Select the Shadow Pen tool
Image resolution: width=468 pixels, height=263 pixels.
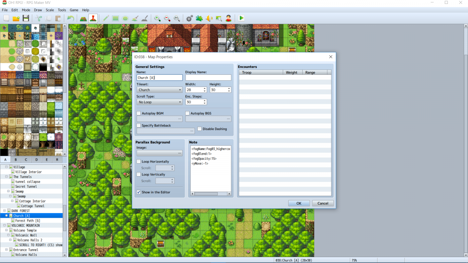(x=144, y=18)
